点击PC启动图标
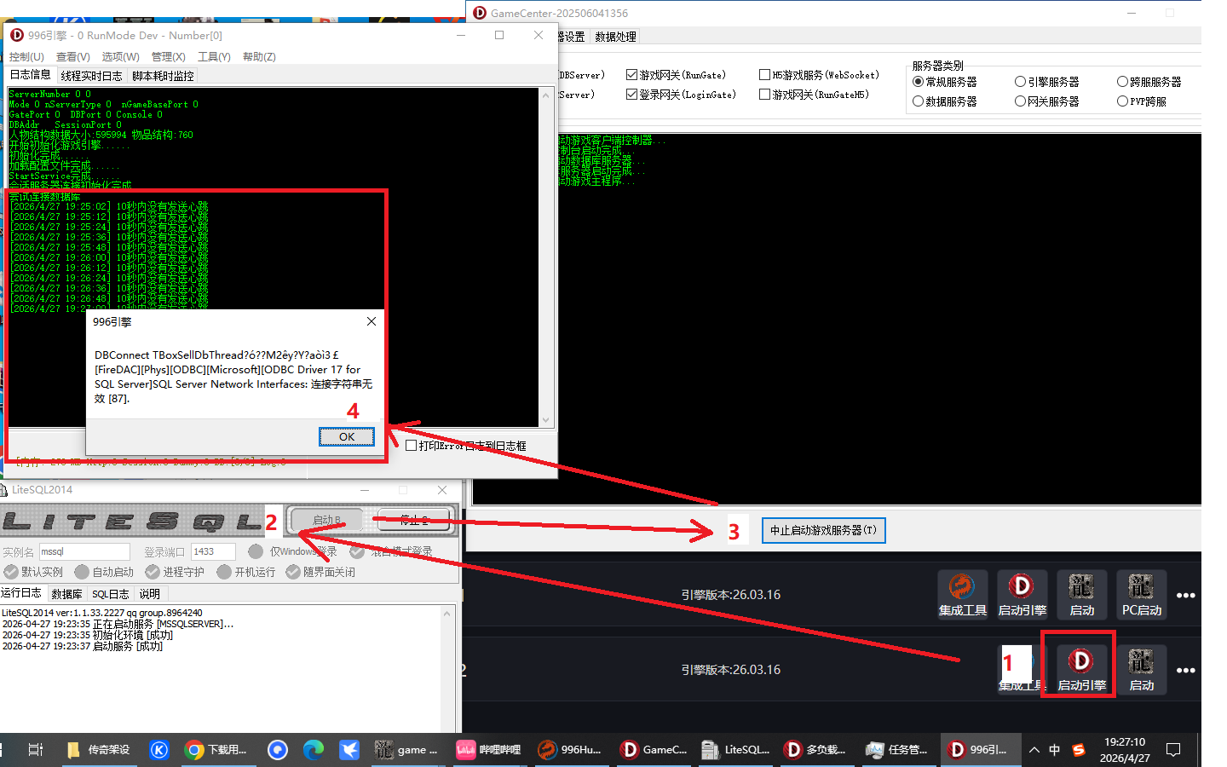The image size is (1227, 767). (x=1141, y=594)
